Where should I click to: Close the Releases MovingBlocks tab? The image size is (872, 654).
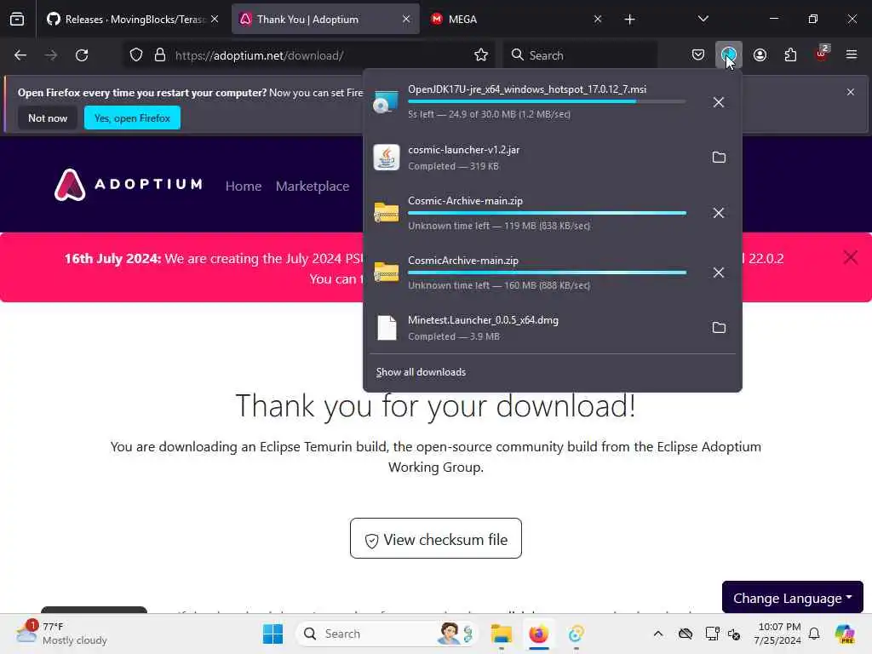tap(215, 19)
